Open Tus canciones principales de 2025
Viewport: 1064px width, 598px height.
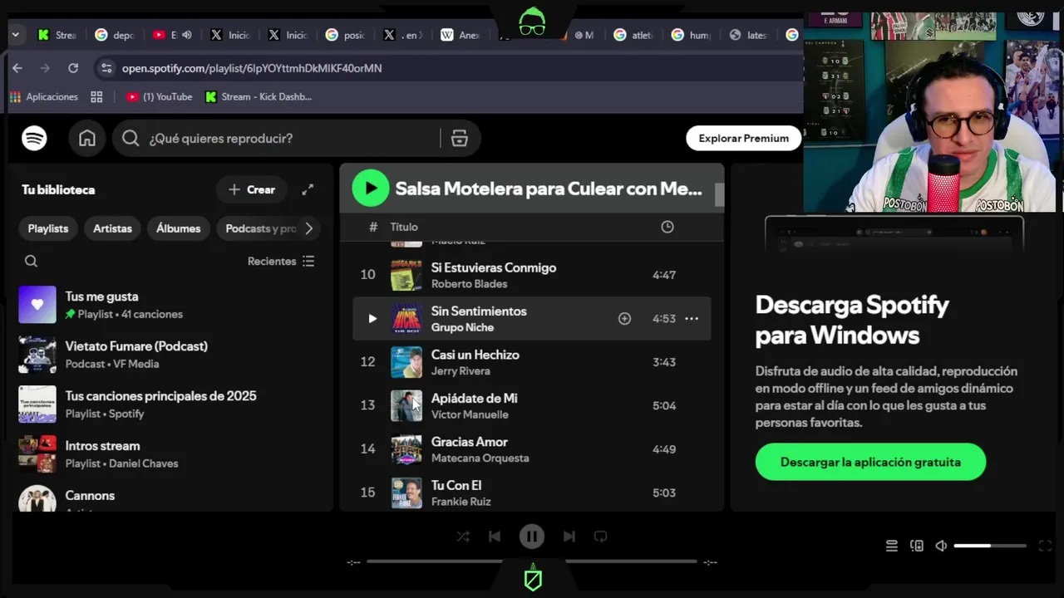click(170, 404)
